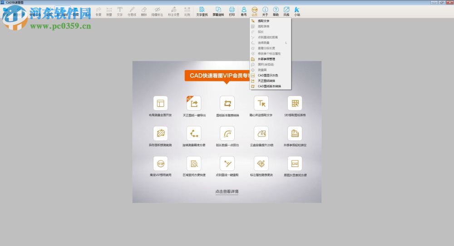454x246 pixels.
Task: Click the 离线VIP照用 VIP badge icon
Action: pyautogui.click(x=160, y=164)
